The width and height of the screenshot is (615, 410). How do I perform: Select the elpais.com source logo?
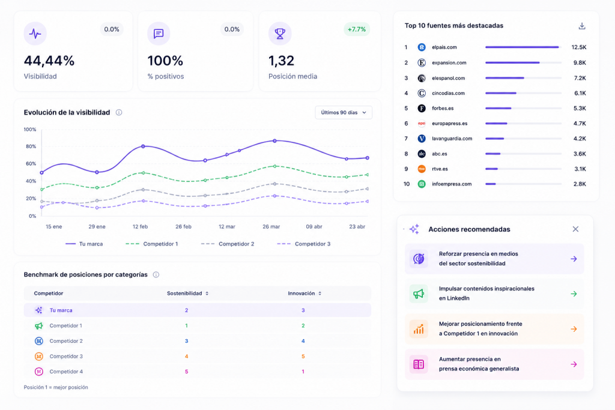click(x=422, y=47)
